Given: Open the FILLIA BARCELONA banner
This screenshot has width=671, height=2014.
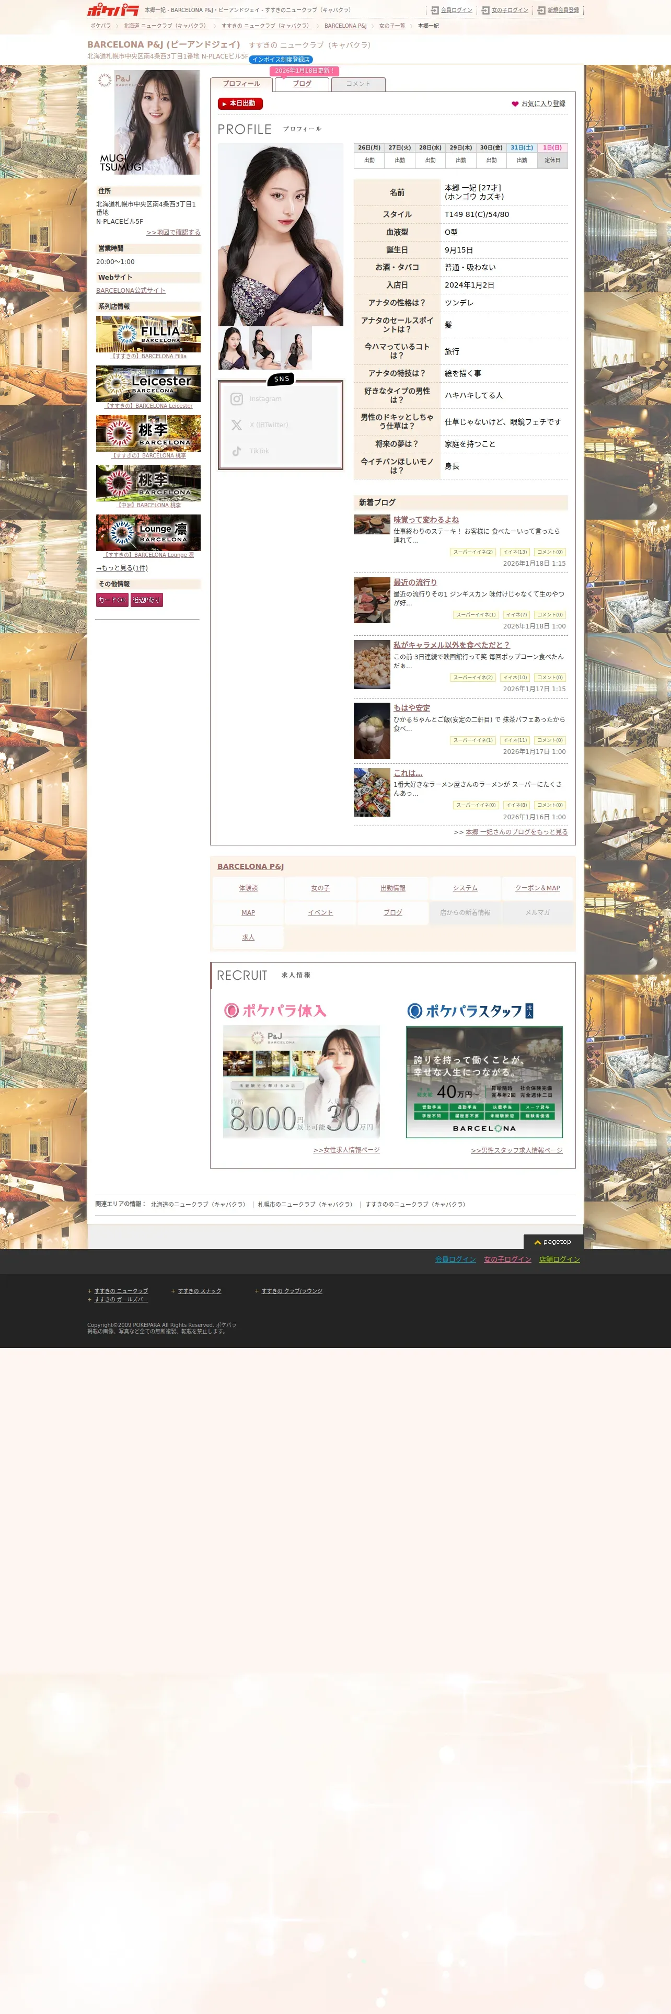Looking at the screenshot, I should pos(148,335).
